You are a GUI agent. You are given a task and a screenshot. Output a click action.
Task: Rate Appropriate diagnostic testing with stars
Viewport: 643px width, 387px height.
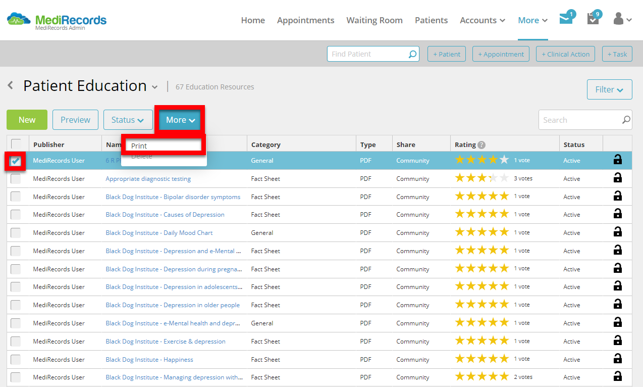pyautogui.click(x=482, y=178)
